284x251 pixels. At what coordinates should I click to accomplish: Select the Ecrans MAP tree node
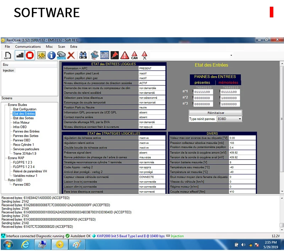coord(16,158)
